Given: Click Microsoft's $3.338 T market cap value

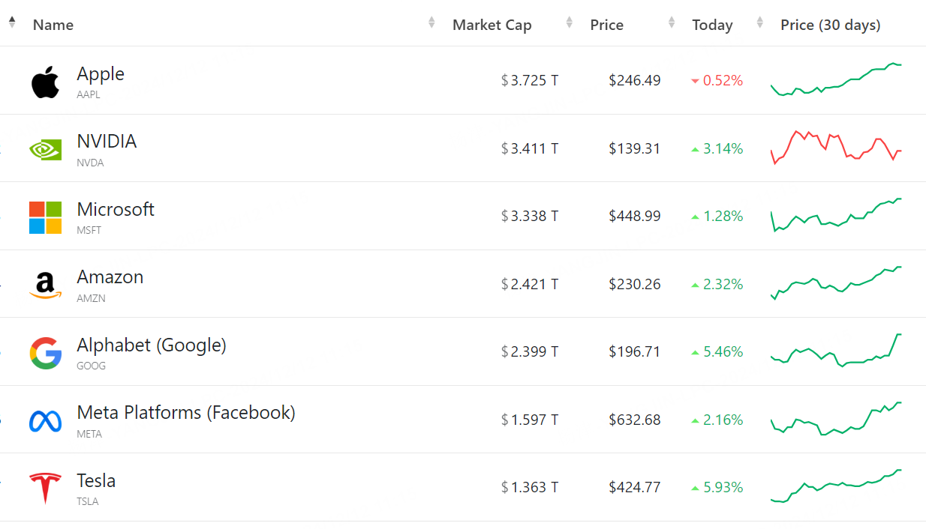Looking at the screenshot, I should click(x=530, y=217).
